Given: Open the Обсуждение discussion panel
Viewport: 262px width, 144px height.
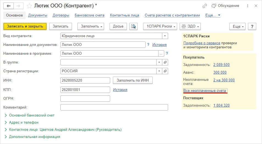Looking at the screenshot, I should pyautogui.click(x=225, y=6).
